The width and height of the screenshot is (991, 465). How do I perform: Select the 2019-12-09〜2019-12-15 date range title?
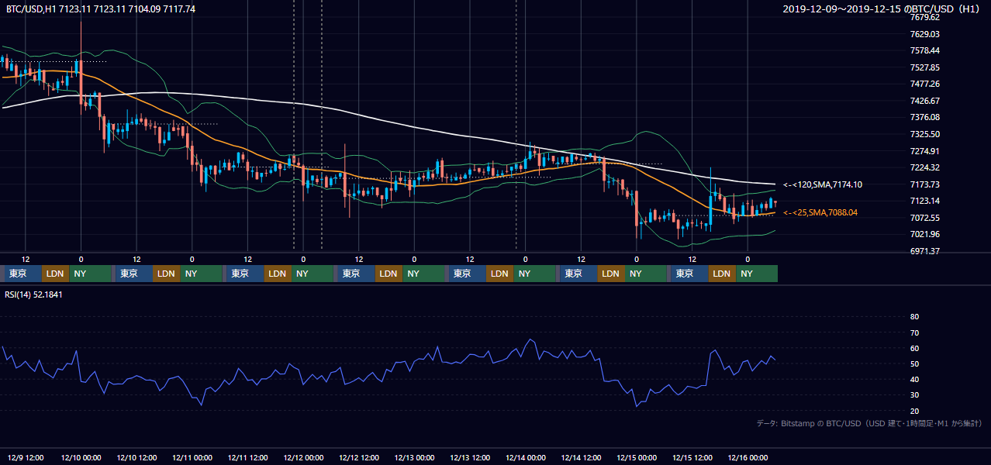[x=882, y=9]
